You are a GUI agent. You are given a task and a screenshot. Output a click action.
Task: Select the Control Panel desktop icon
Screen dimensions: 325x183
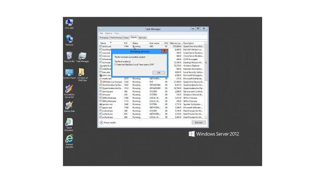click(69, 74)
